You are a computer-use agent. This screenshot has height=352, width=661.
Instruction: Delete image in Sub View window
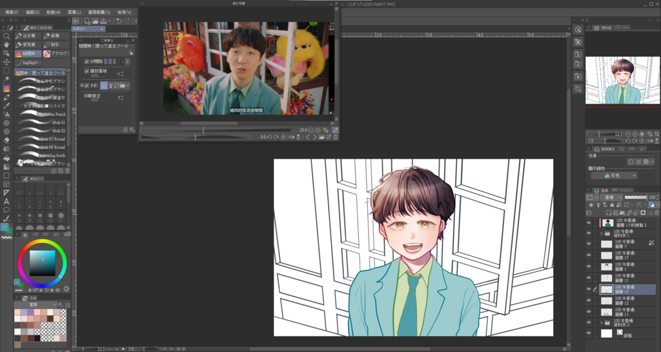point(336,137)
